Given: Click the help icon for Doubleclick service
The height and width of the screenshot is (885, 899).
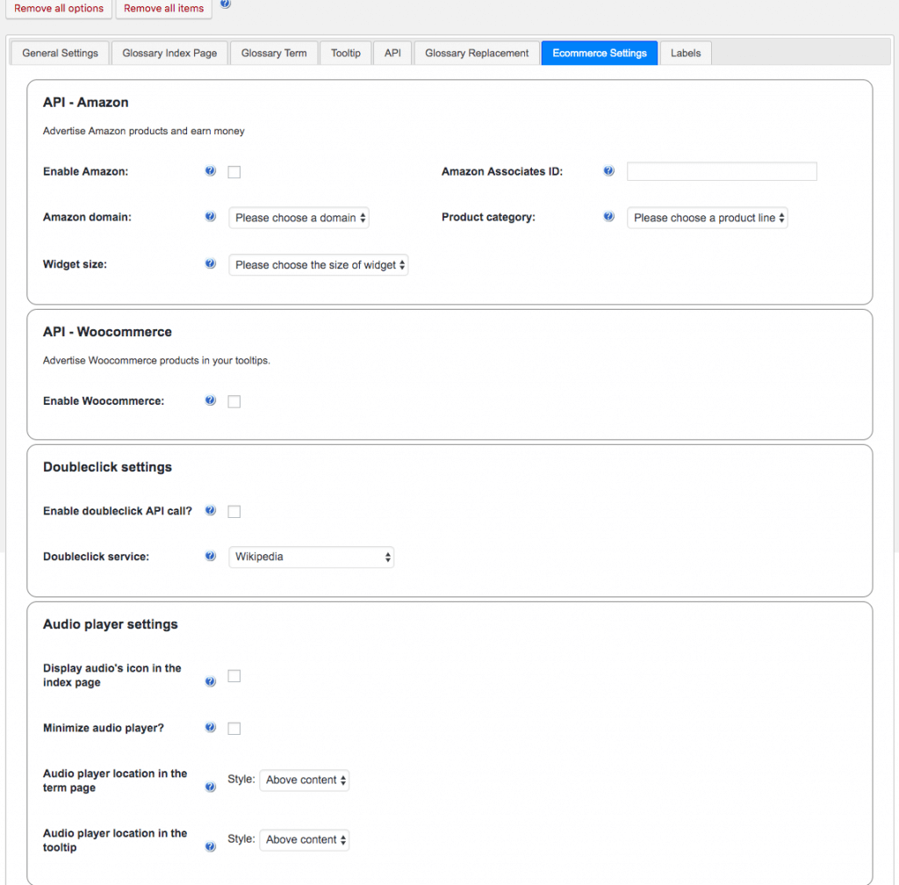Looking at the screenshot, I should (x=210, y=556).
